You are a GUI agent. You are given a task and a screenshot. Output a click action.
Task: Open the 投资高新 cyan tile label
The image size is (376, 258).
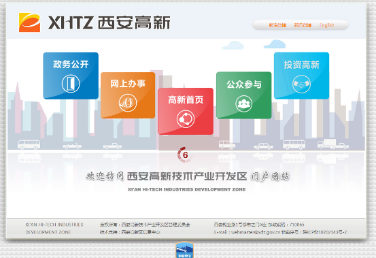click(301, 65)
